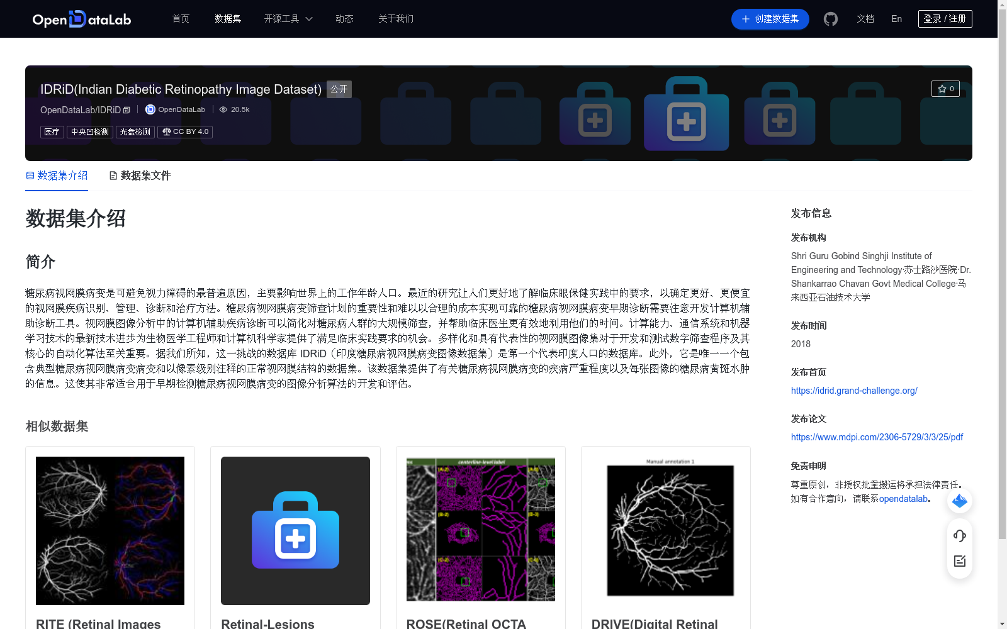Click the 登录 / 注册 button
1007x629 pixels.
945,19
